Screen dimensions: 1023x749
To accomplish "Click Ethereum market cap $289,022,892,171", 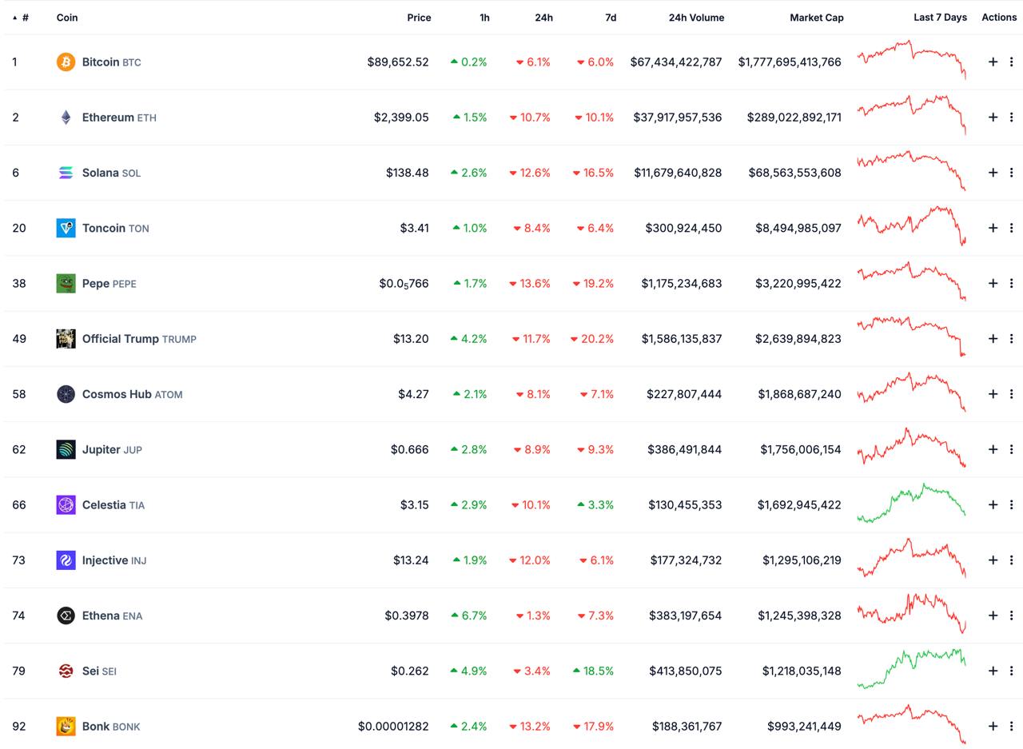I will [x=794, y=117].
